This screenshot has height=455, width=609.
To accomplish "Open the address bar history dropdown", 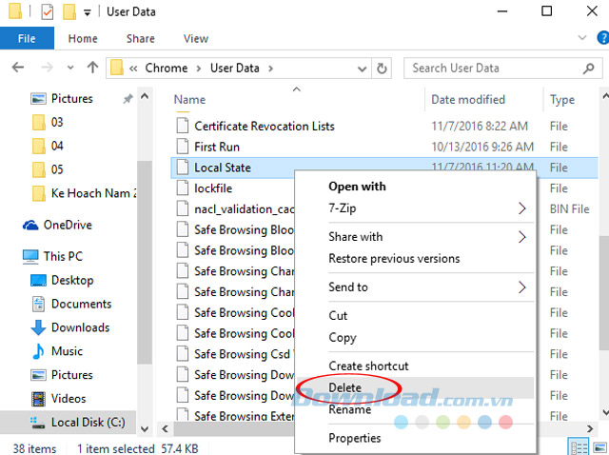I will [x=361, y=69].
